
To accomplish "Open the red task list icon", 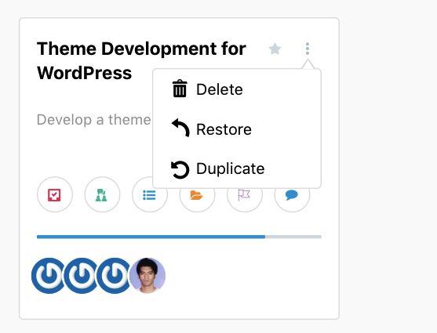I will 55,194.
